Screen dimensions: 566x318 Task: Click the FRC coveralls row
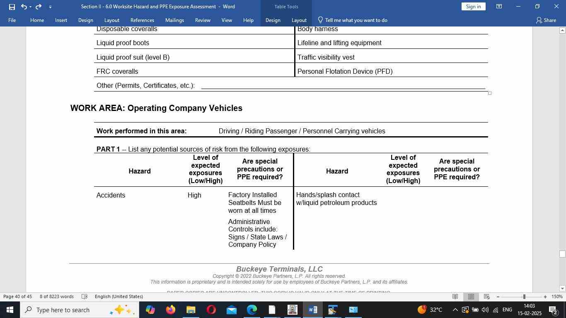pyautogui.click(x=194, y=71)
